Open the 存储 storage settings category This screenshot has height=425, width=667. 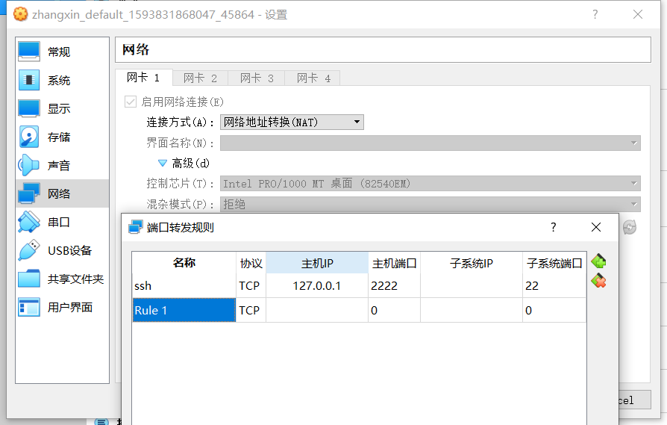58,137
